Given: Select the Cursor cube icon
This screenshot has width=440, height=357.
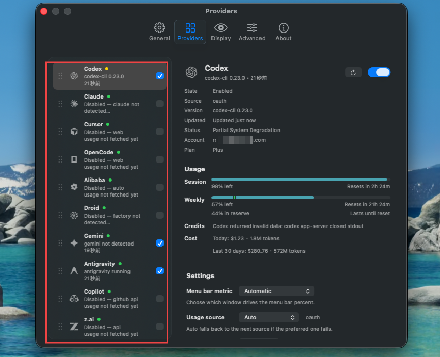Looking at the screenshot, I should click(74, 132).
